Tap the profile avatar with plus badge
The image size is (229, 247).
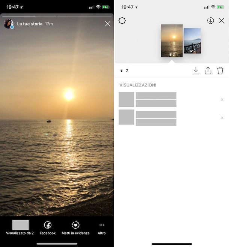click(x=9, y=24)
